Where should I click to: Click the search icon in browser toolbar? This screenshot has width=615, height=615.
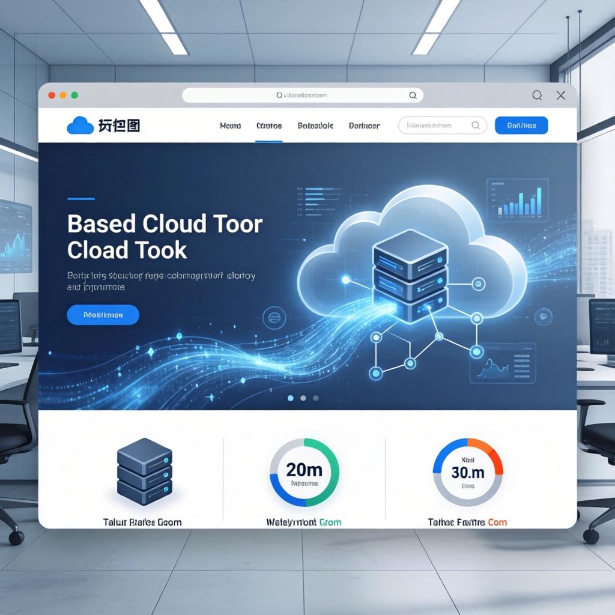[x=537, y=95]
